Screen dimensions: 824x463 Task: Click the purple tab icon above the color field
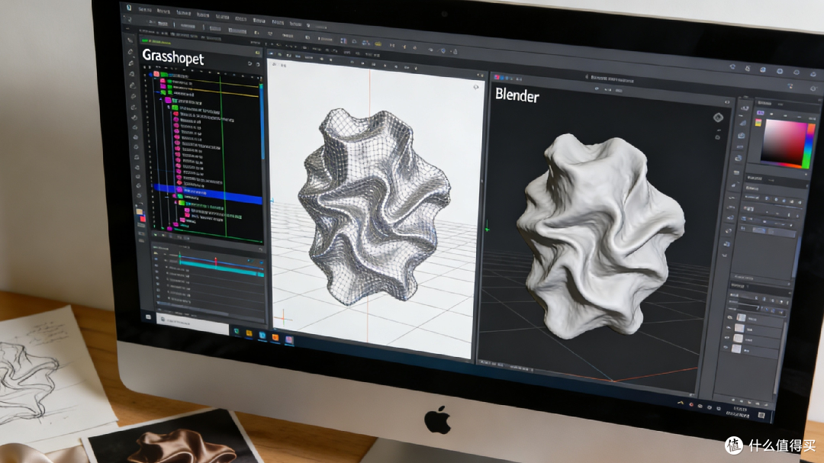click(761, 113)
